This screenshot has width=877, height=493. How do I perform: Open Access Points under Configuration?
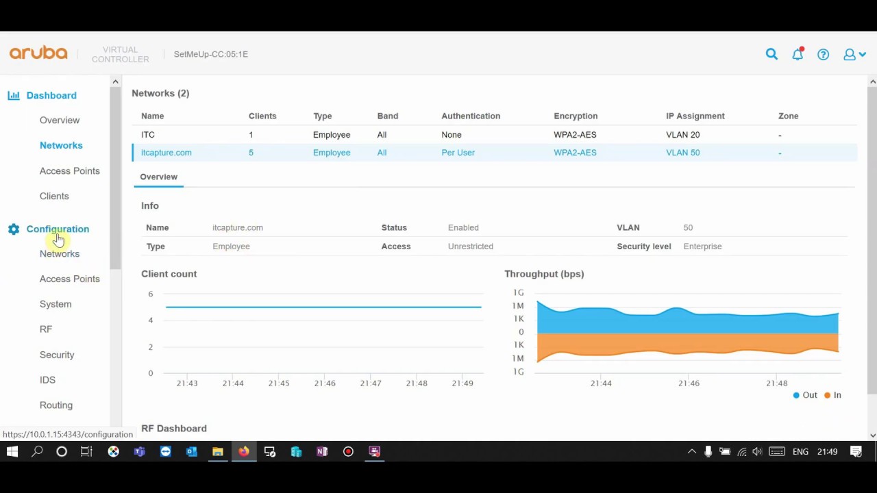coord(70,279)
